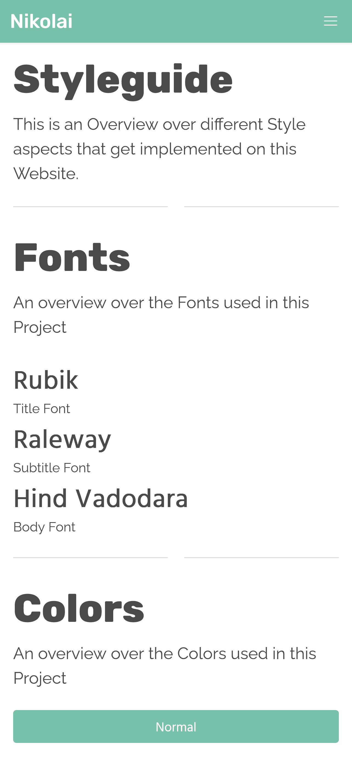Click the Colors overview description text
Screen dimensions: 352x761
click(164, 666)
